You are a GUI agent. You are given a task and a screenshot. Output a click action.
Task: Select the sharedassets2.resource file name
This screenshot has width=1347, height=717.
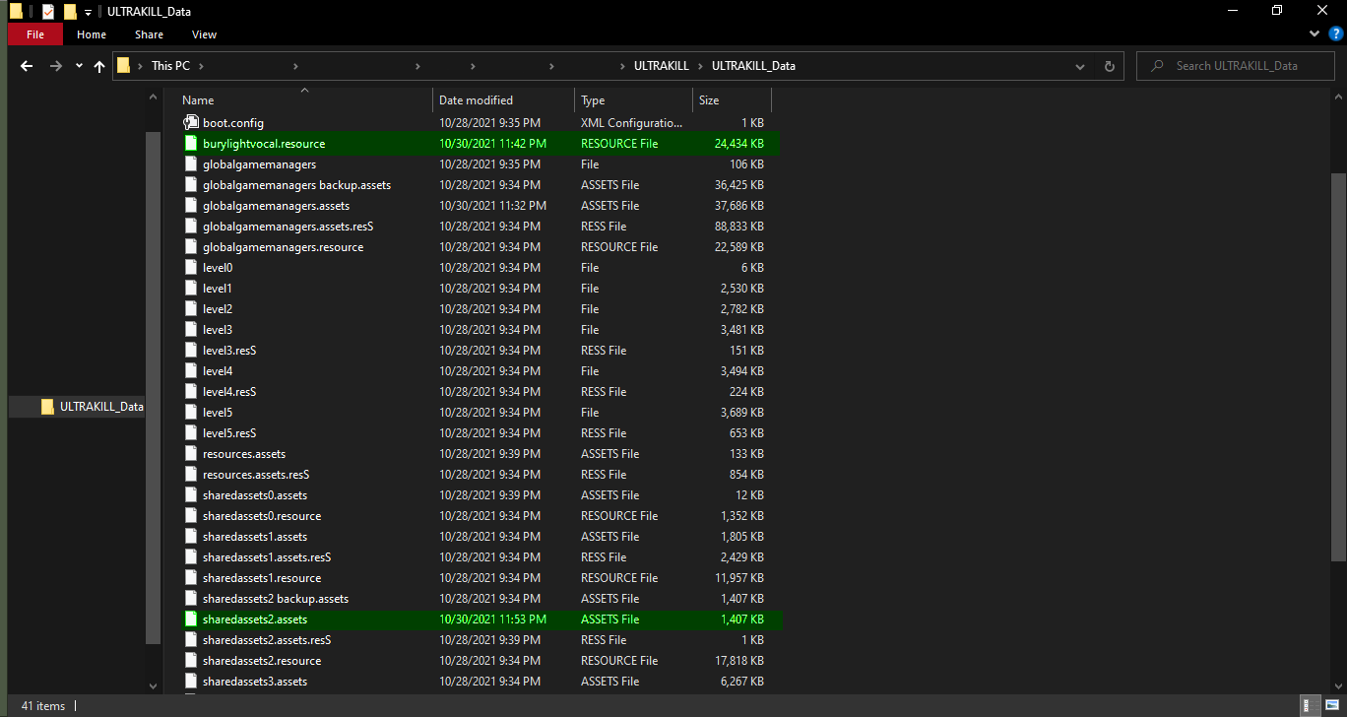262,661
